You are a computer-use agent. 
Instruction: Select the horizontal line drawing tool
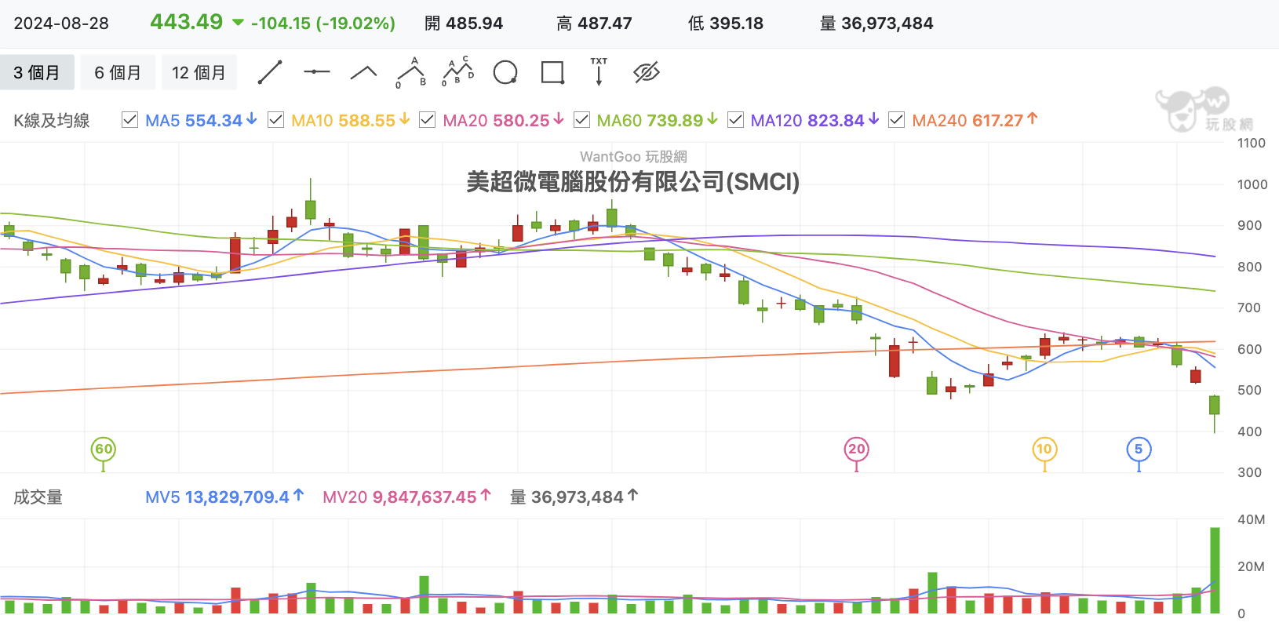click(x=317, y=72)
